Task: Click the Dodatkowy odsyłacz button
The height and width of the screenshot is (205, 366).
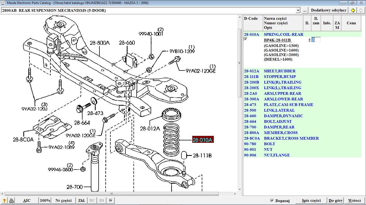Action: (329, 10)
